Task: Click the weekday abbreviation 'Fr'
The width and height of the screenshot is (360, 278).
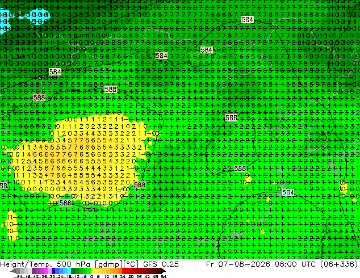Action: coord(210,264)
